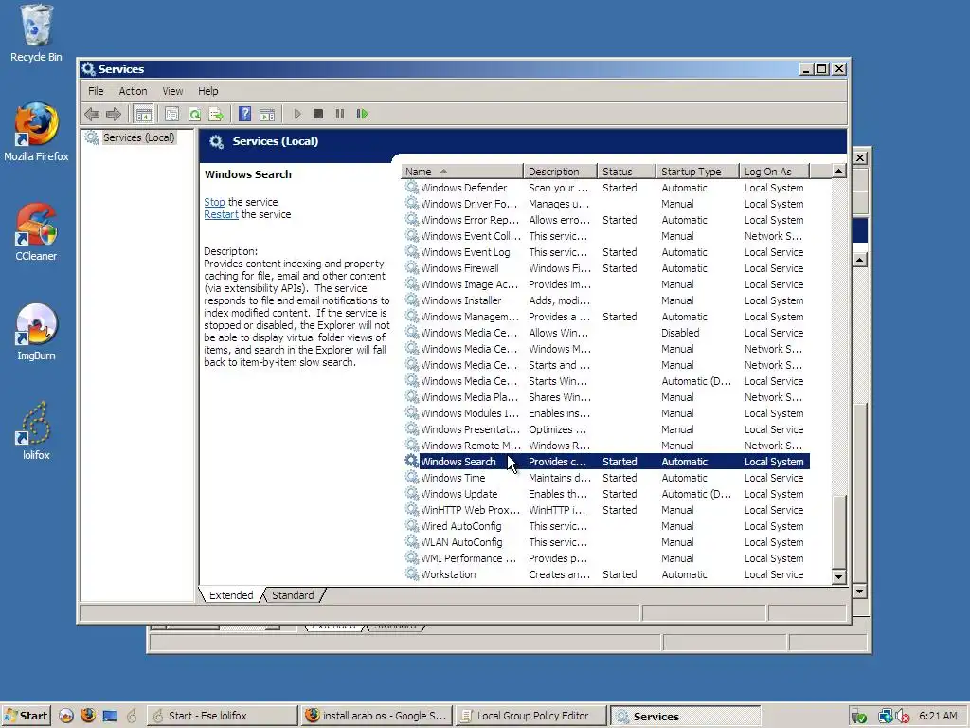The image size is (970, 728).
Task: Click the Stop Service square icon
Action: click(x=318, y=114)
